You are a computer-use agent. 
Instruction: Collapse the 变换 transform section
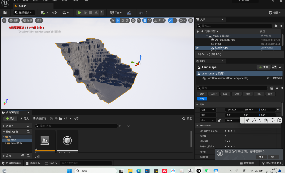(197, 105)
